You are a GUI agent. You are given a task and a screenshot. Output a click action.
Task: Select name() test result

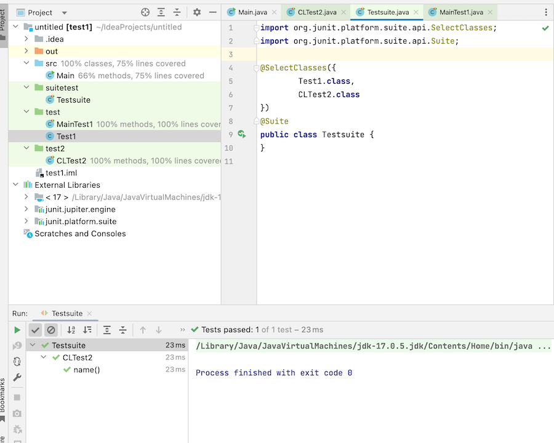point(87,370)
